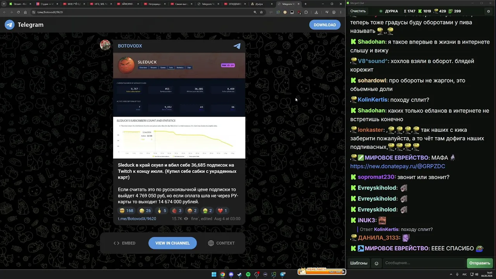Click username Shadohan in the first chat message
The height and width of the screenshot is (279, 496).
[372, 42]
